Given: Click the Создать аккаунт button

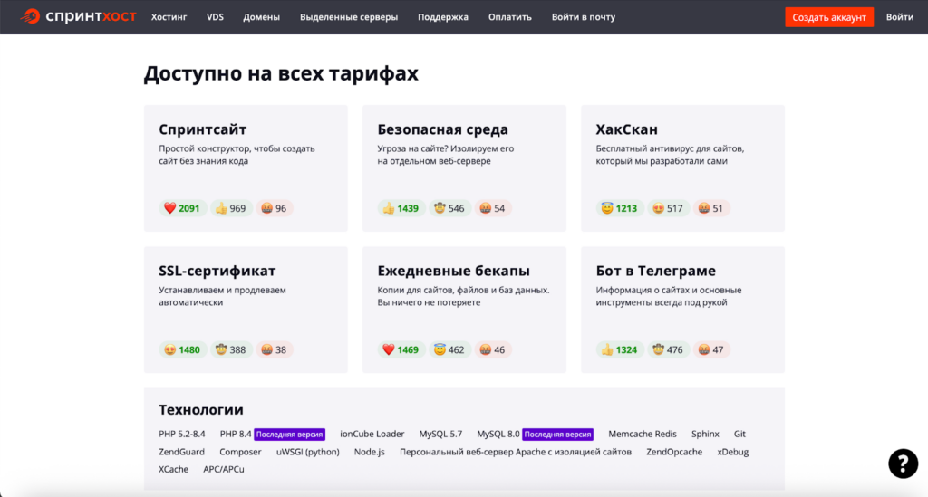Looking at the screenshot, I should click(x=829, y=17).
